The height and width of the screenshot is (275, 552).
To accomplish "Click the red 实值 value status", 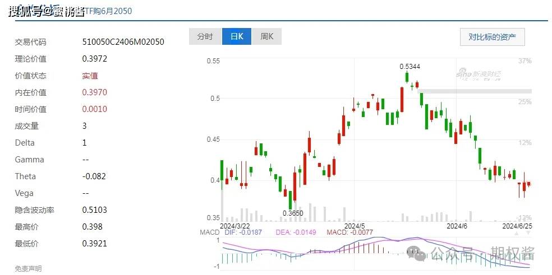I will coord(90,76).
